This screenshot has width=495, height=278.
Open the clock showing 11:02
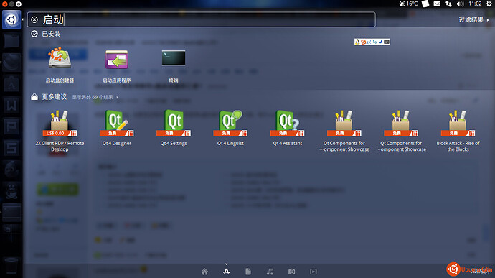click(475, 4)
